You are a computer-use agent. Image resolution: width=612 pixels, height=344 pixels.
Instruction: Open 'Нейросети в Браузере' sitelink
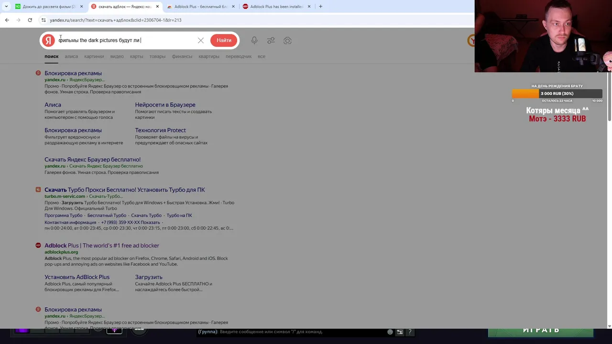[165, 105]
